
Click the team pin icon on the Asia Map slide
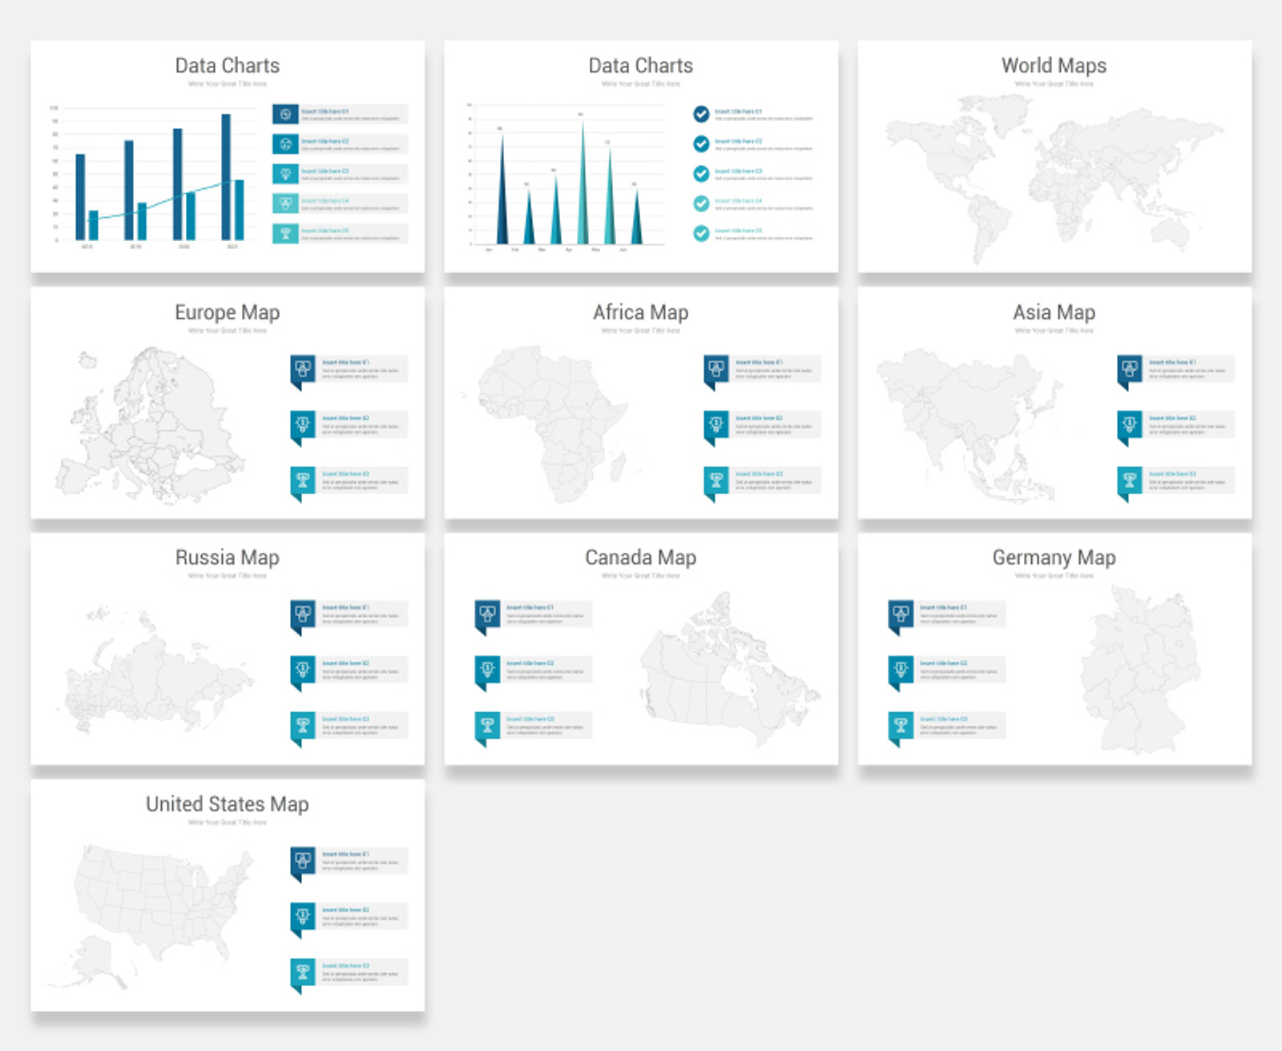(1130, 370)
